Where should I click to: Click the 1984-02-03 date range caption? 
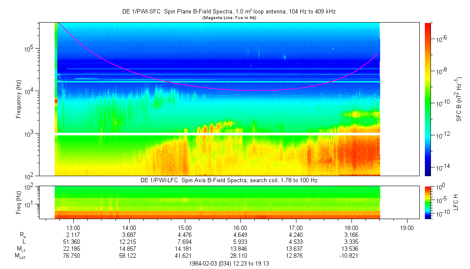(229, 263)
